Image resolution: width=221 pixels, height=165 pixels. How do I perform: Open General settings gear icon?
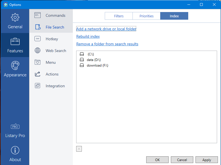pos(15,17)
